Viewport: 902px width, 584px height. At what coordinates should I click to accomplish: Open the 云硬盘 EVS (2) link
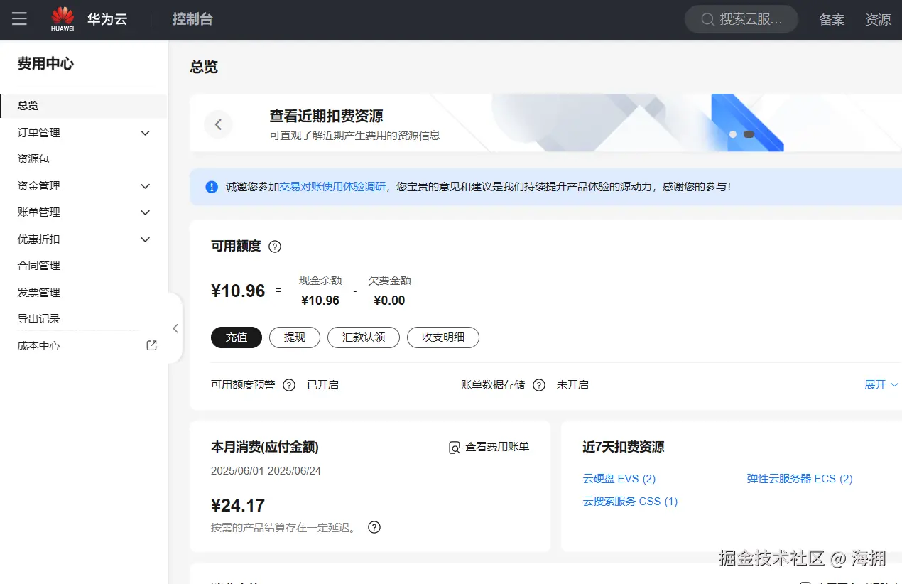coord(619,478)
